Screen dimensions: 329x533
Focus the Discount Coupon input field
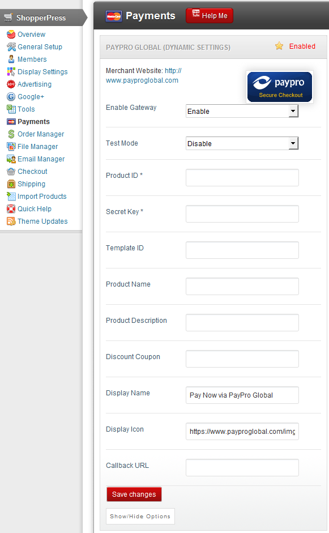point(242,359)
